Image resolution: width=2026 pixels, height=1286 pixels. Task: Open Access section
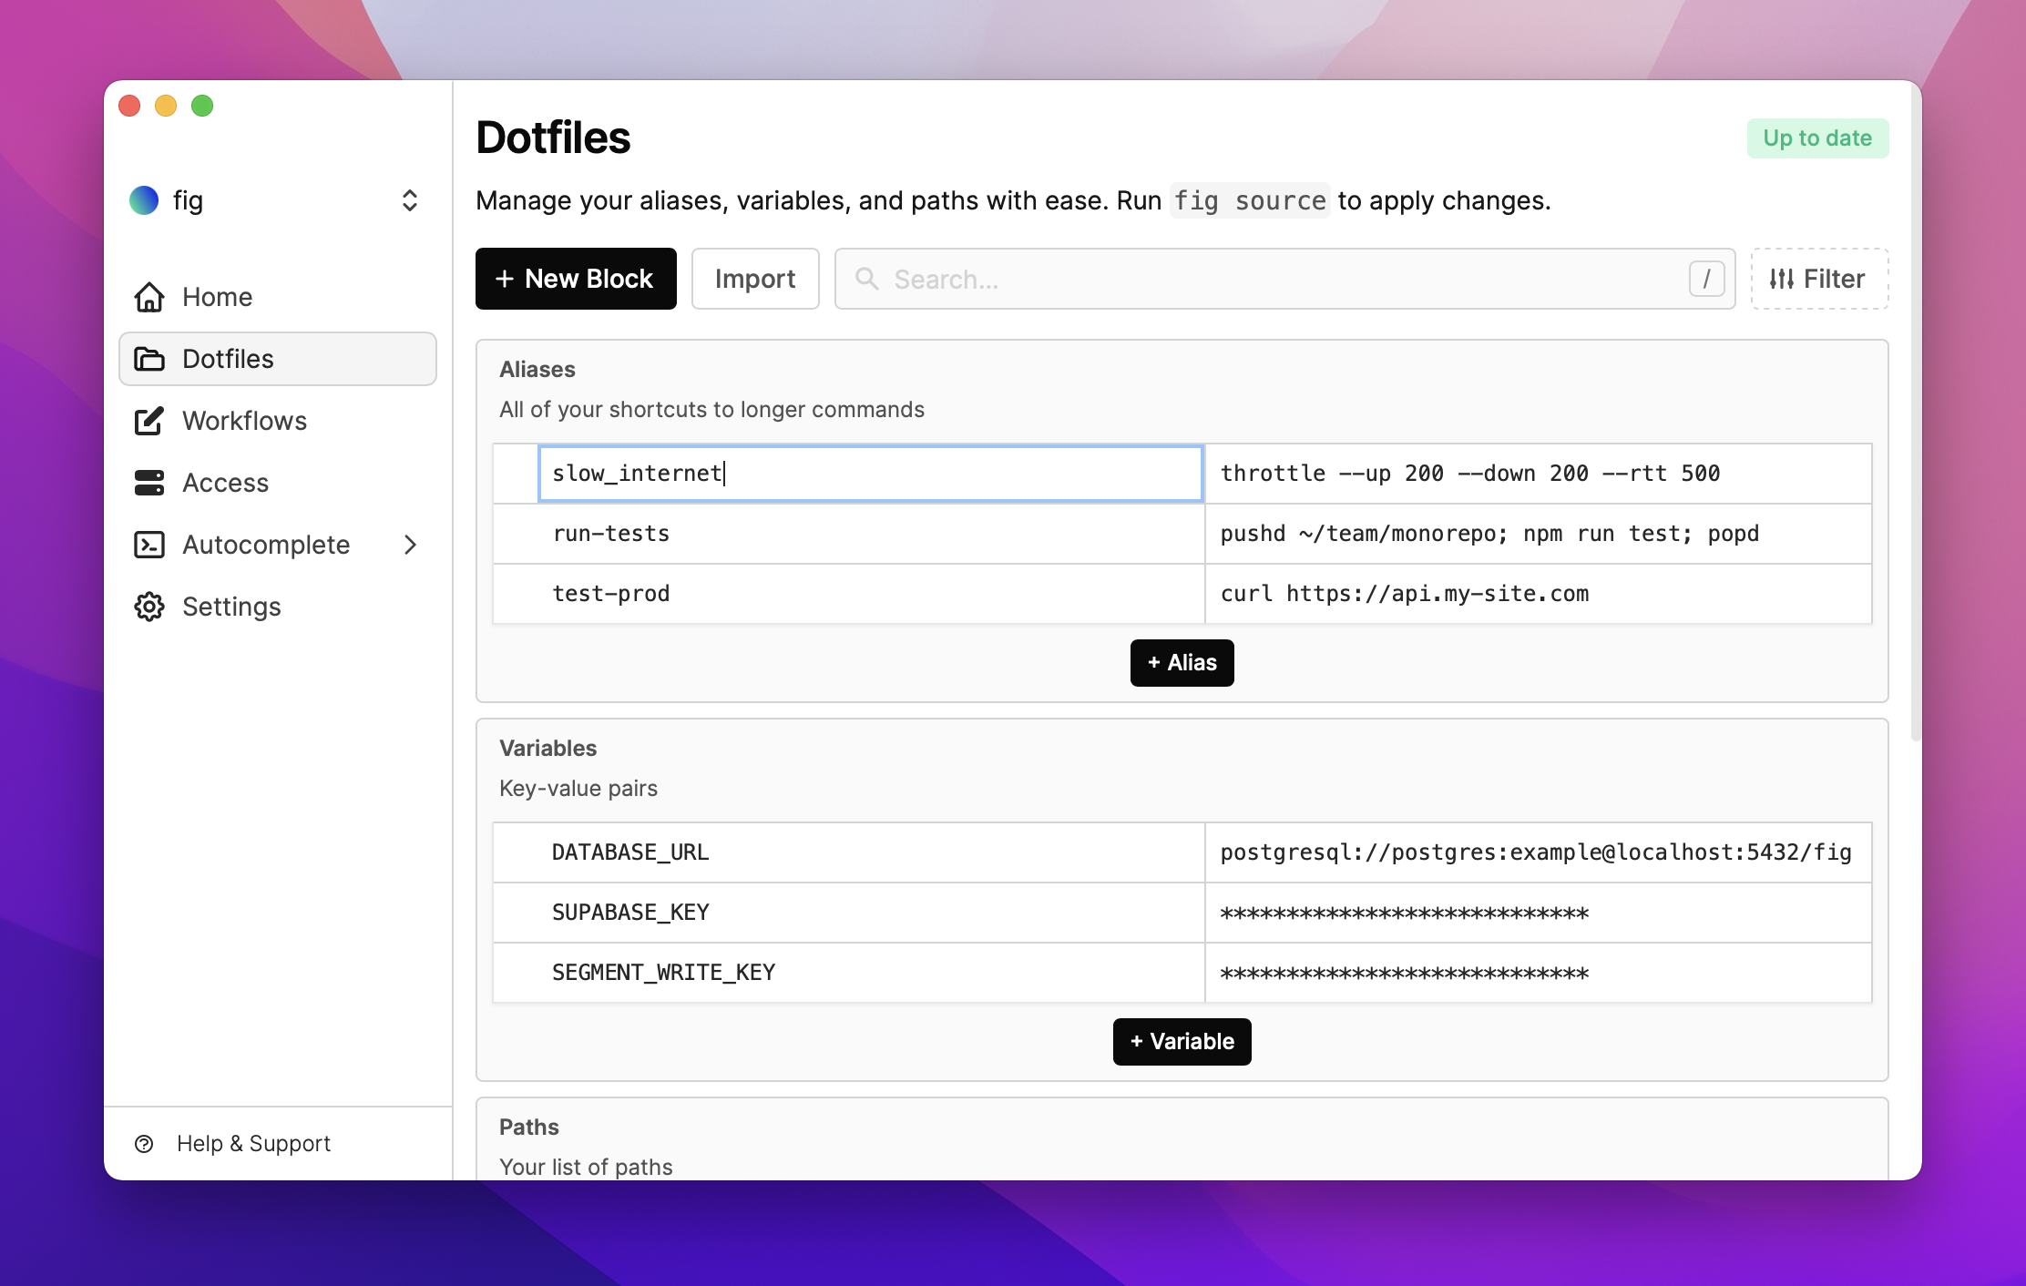[x=278, y=483]
